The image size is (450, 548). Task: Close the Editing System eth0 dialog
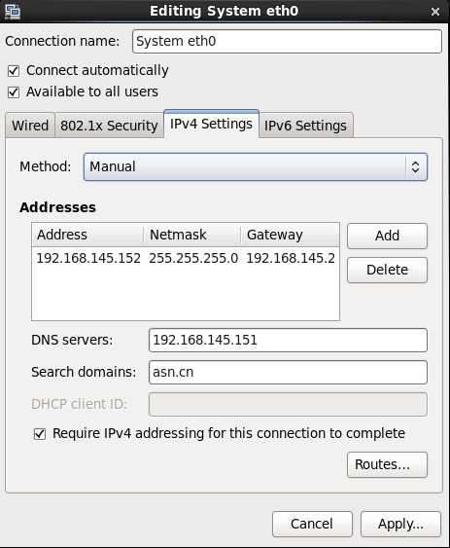pyautogui.click(x=435, y=12)
